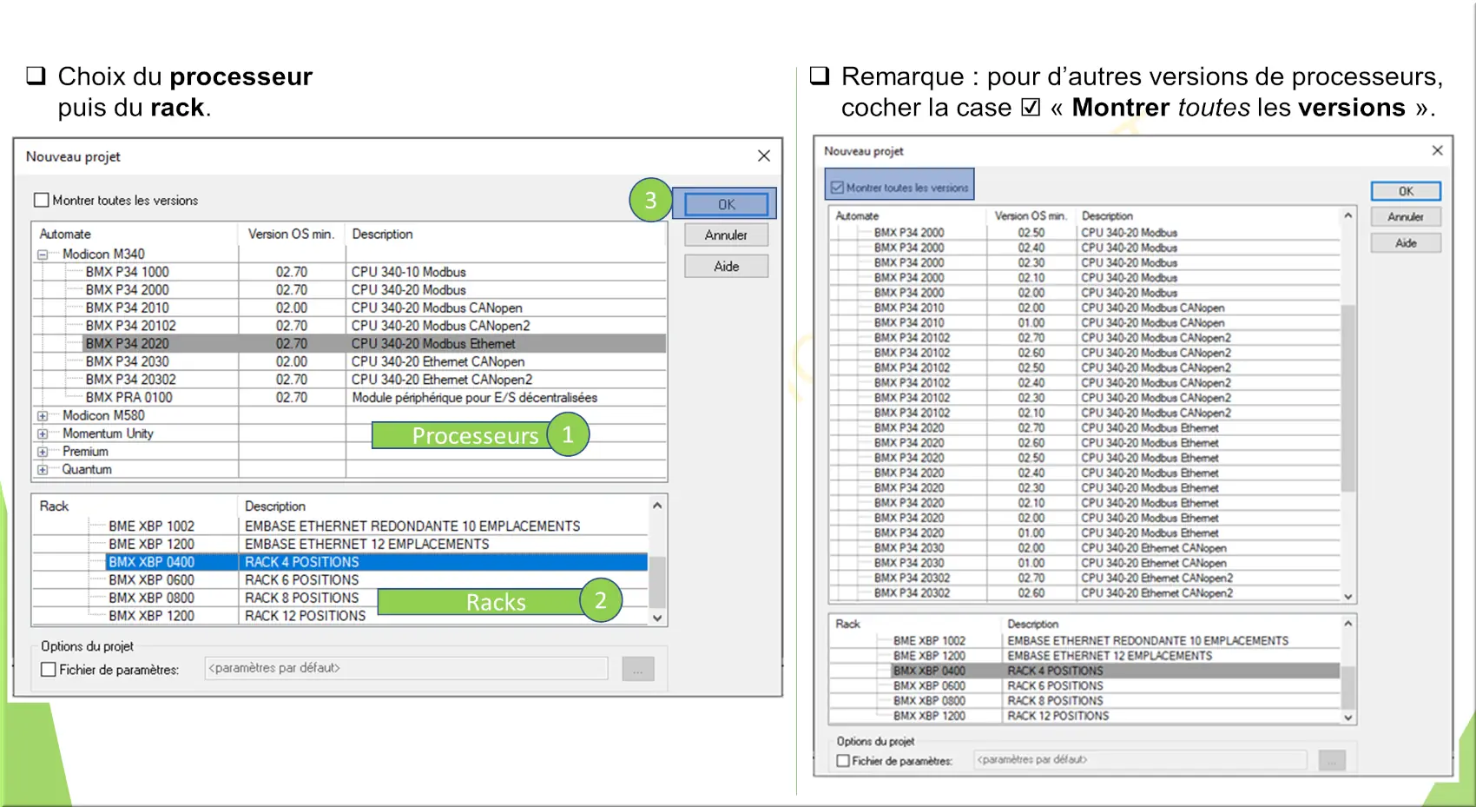1476x807 pixels.
Task: Tick 'Montrer toutes les versions' in left dialog
Action: click(42, 200)
